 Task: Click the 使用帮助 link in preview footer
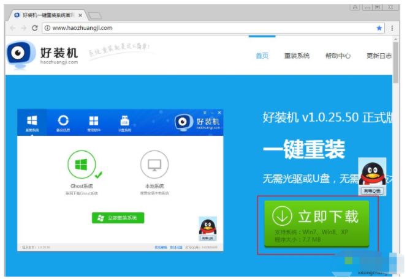(161, 247)
